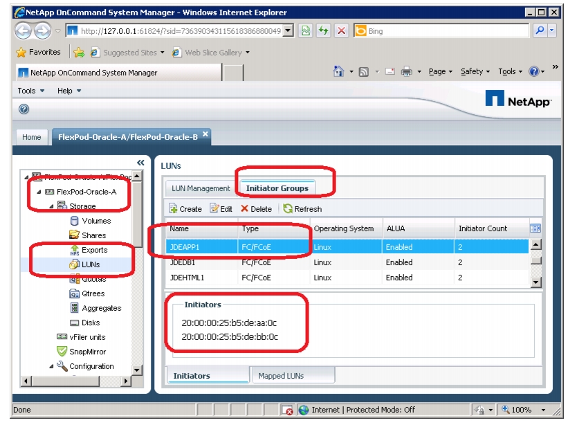Click the IE Home house icon
568x425 pixels.
pyautogui.click(x=338, y=71)
